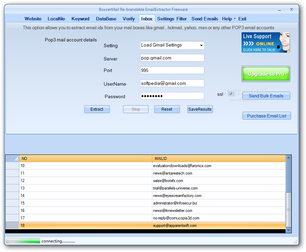Select news@eyescreamfactory.com cell
Viewport: 306px width, 252px height.
219,196
